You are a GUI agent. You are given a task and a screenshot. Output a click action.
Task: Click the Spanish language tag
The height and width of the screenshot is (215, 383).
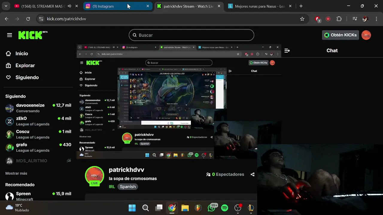click(x=128, y=187)
